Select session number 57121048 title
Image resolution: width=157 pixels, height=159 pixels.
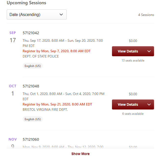[x=31, y=86]
